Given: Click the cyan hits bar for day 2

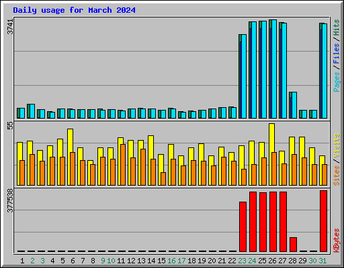Looking at the screenshot, I should pyautogui.click(x=32, y=111).
